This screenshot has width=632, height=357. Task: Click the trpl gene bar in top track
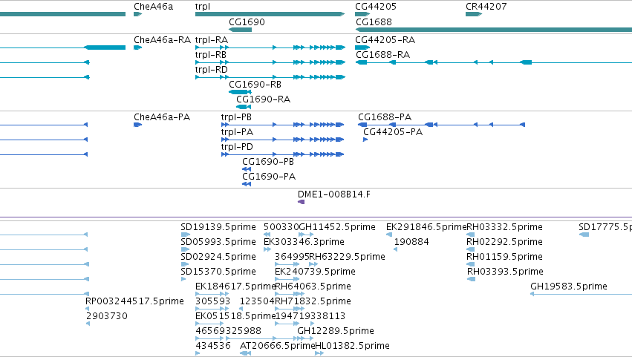(x=270, y=14)
